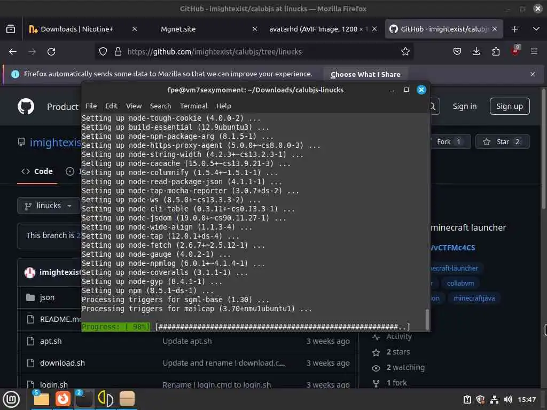The width and height of the screenshot is (547, 410).
Task: Open the GitHub octocat home logo
Action: [x=26, y=106]
